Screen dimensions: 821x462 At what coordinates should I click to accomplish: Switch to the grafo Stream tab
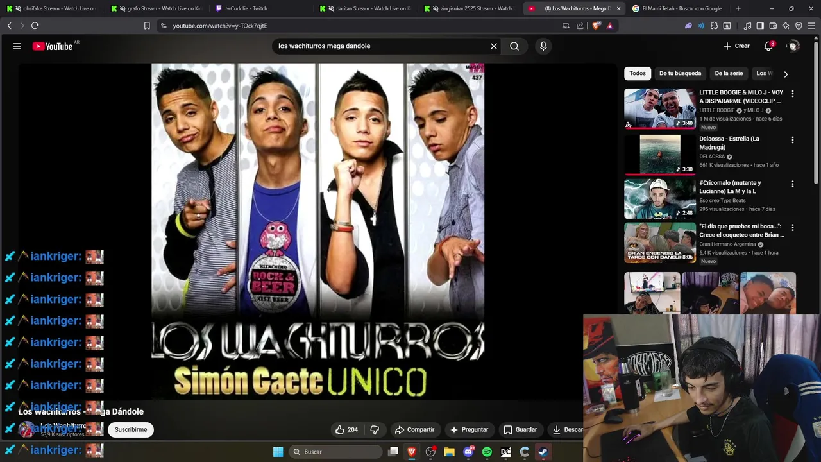coord(158,8)
